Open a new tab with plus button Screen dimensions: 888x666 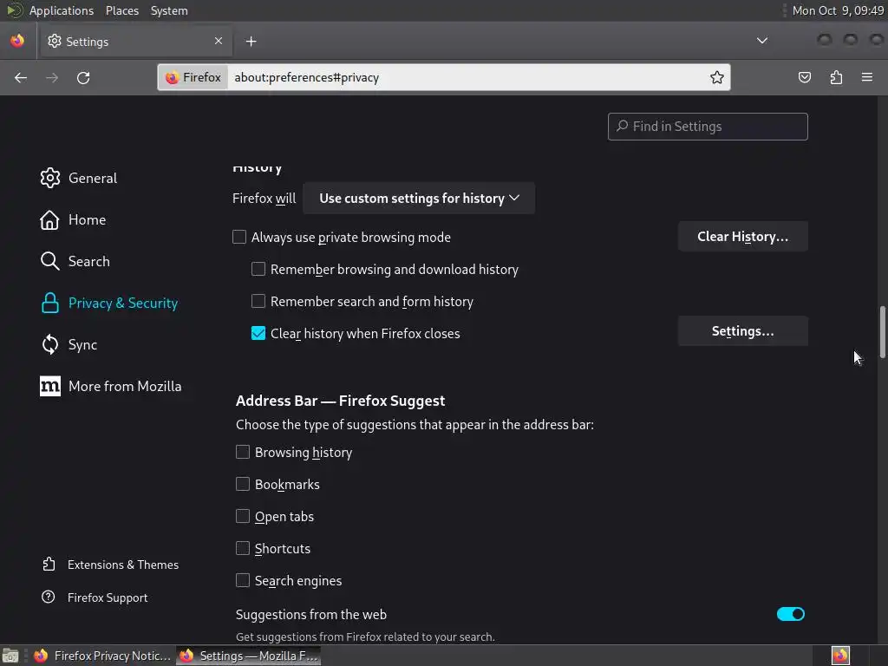[251, 42]
